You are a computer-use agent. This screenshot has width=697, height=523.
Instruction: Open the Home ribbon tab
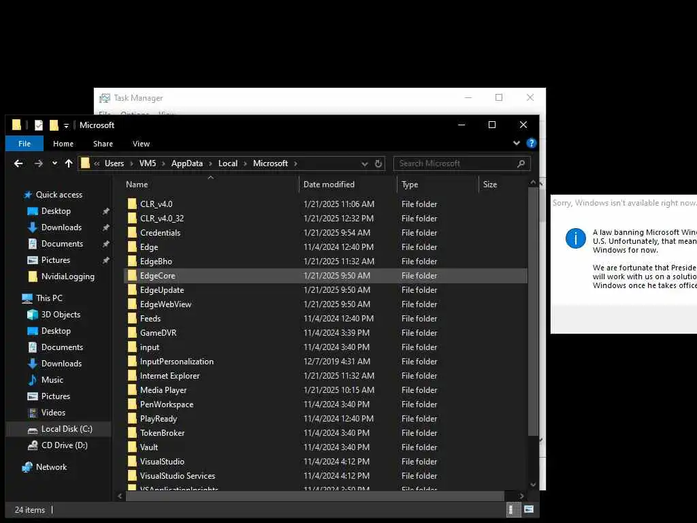coord(63,144)
